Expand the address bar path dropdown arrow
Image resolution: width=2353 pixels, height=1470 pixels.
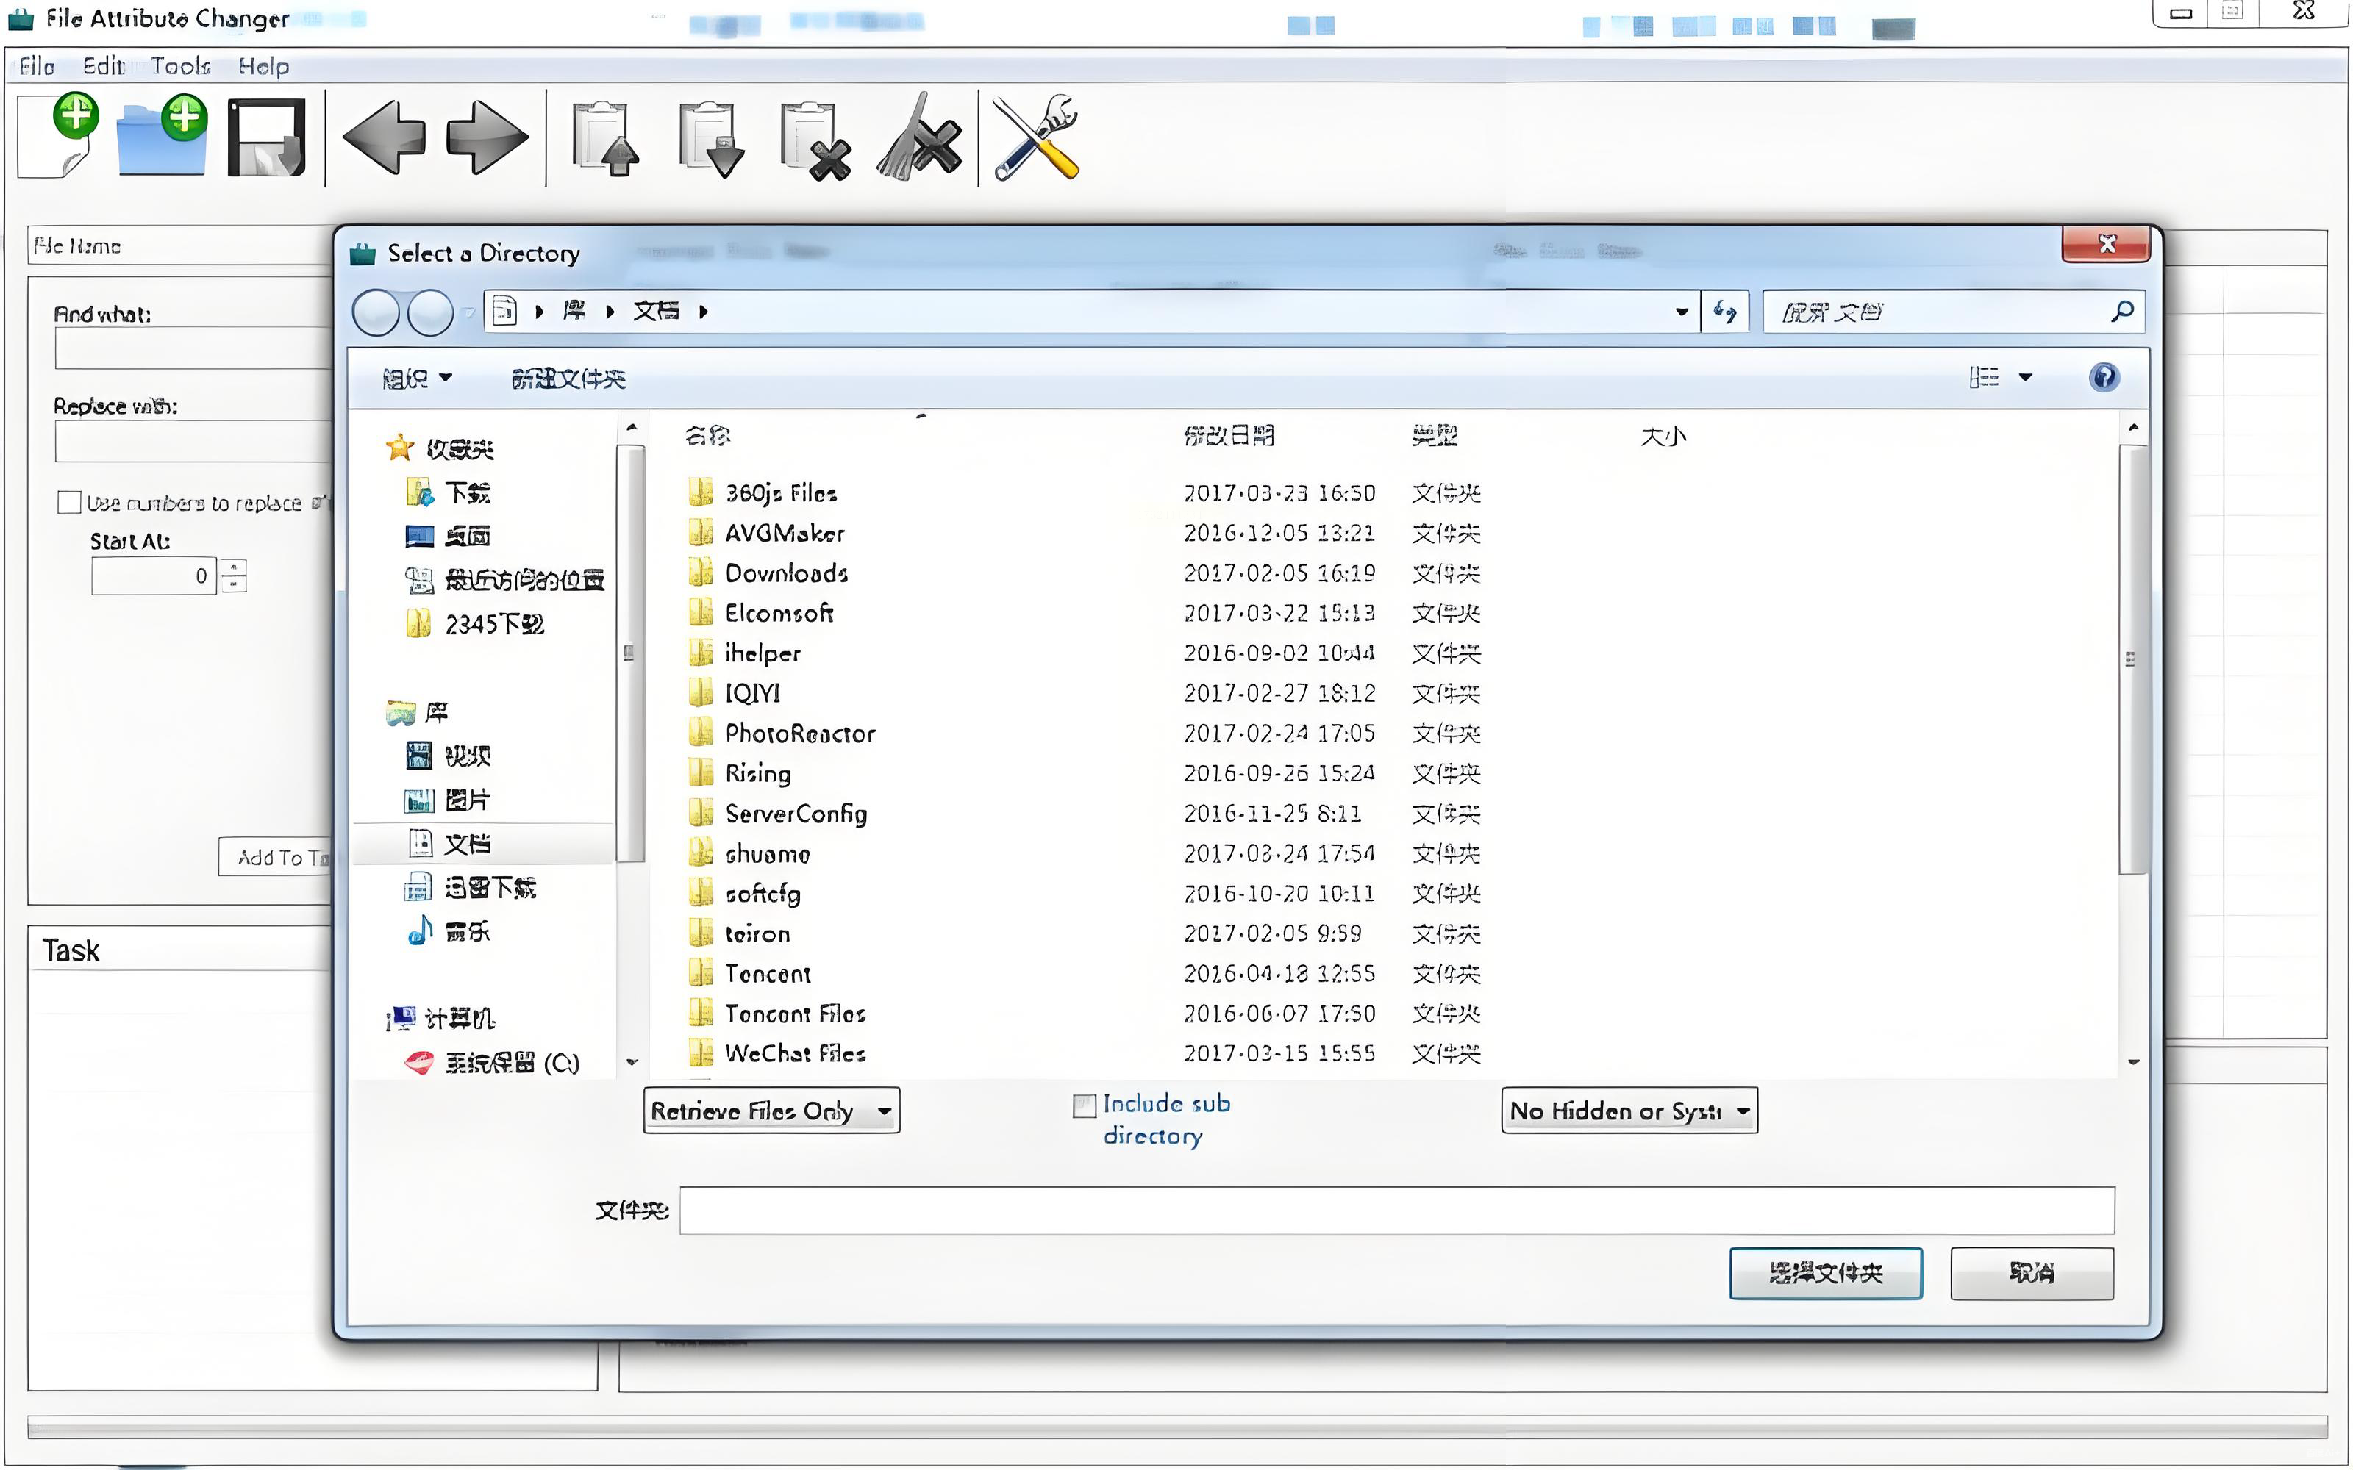click(x=1681, y=312)
